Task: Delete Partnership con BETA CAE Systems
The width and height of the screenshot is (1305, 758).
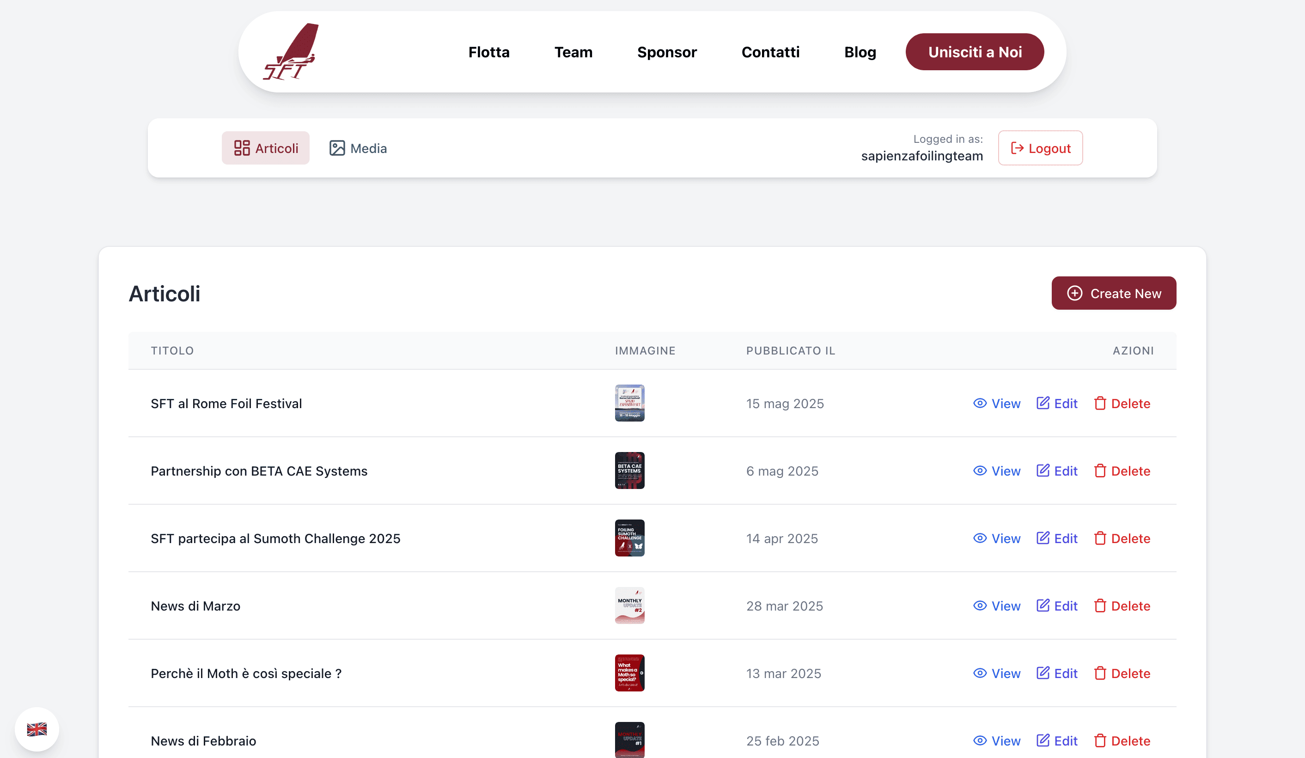Action: click(x=1122, y=471)
